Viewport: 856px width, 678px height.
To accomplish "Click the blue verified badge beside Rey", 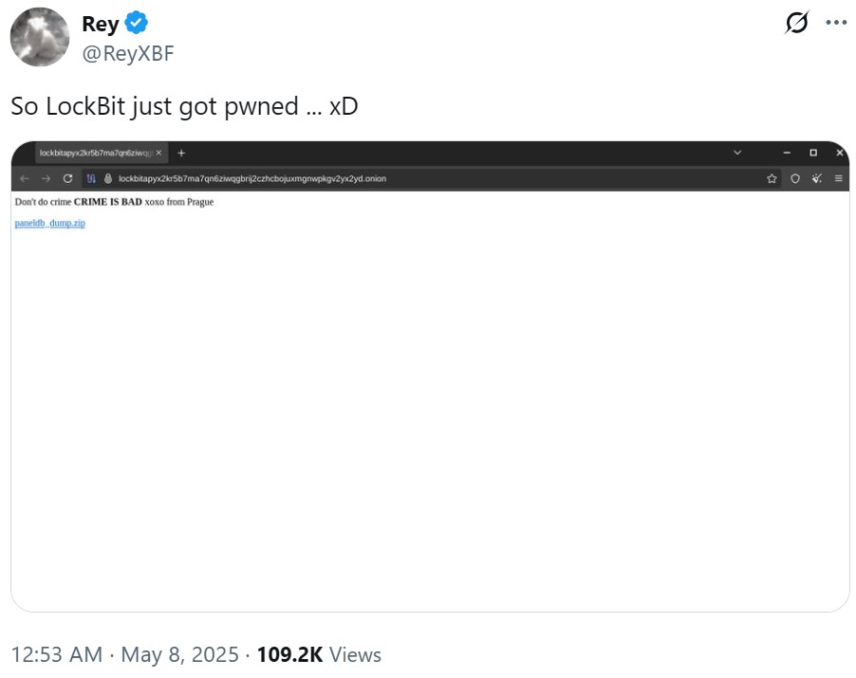I will [137, 24].
